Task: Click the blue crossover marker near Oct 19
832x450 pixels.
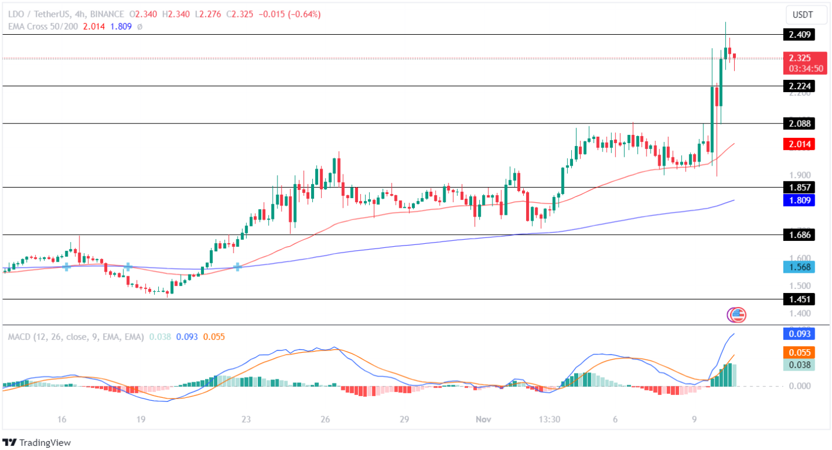Action: click(127, 266)
